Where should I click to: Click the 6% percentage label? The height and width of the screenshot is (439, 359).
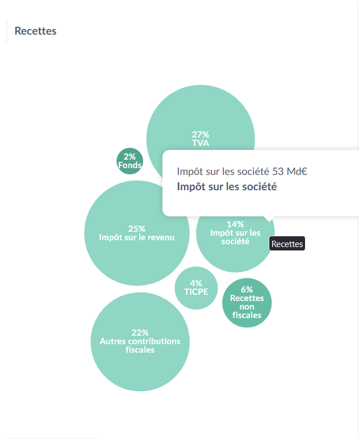coord(247,289)
